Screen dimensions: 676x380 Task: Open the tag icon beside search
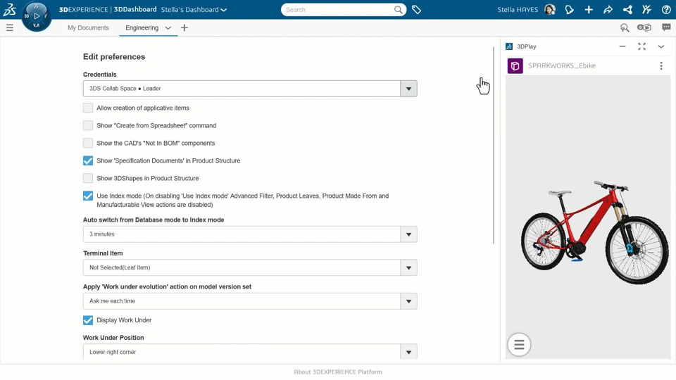[x=416, y=9]
